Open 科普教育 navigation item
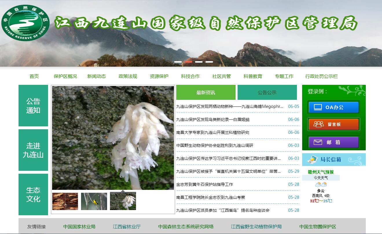The width and height of the screenshot is (382, 234). point(253,76)
